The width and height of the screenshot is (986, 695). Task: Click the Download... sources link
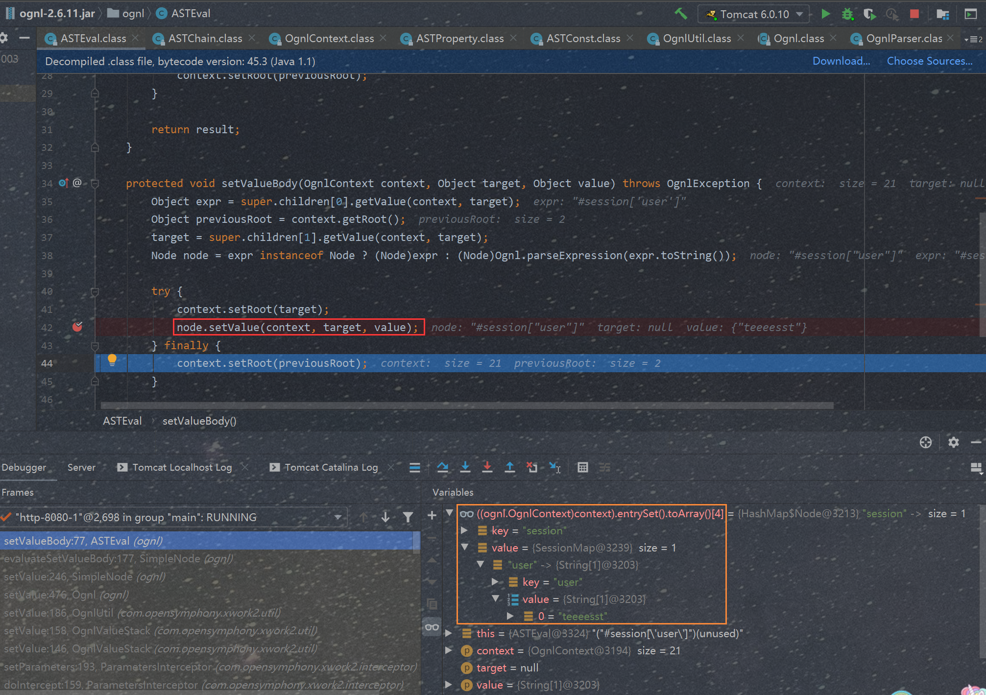click(841, 61)
